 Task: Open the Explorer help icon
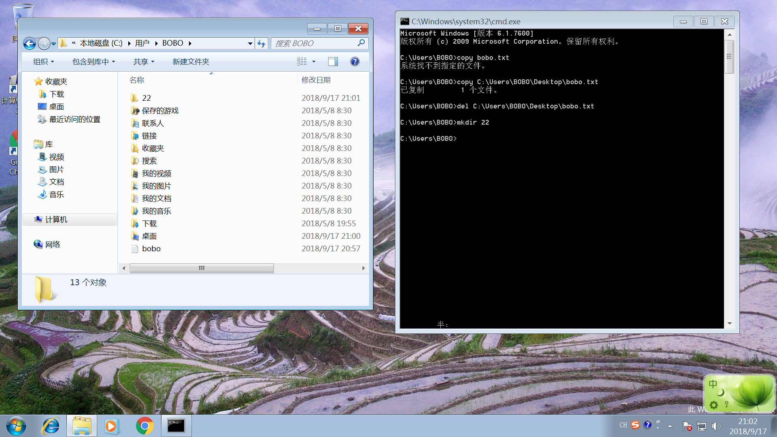point(355,62)
